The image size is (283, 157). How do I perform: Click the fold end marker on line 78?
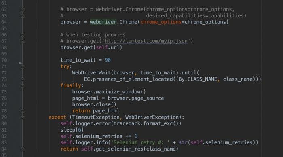tap(23, 111)
